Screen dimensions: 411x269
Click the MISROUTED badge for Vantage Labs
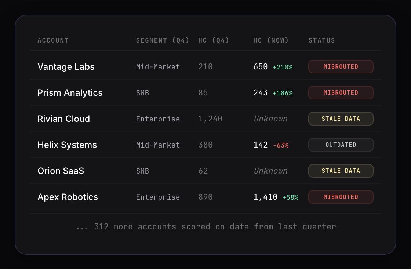coord(341,66)
